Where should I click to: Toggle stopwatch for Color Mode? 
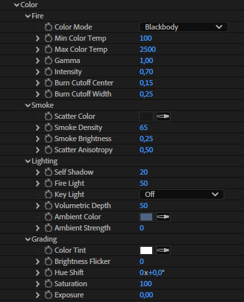point(49,27)
